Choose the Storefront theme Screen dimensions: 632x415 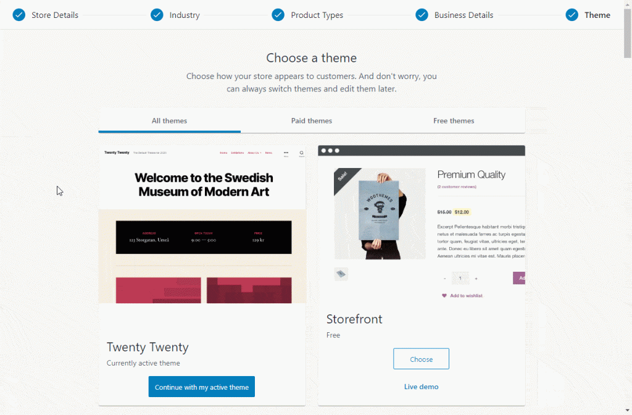(421, 359)
